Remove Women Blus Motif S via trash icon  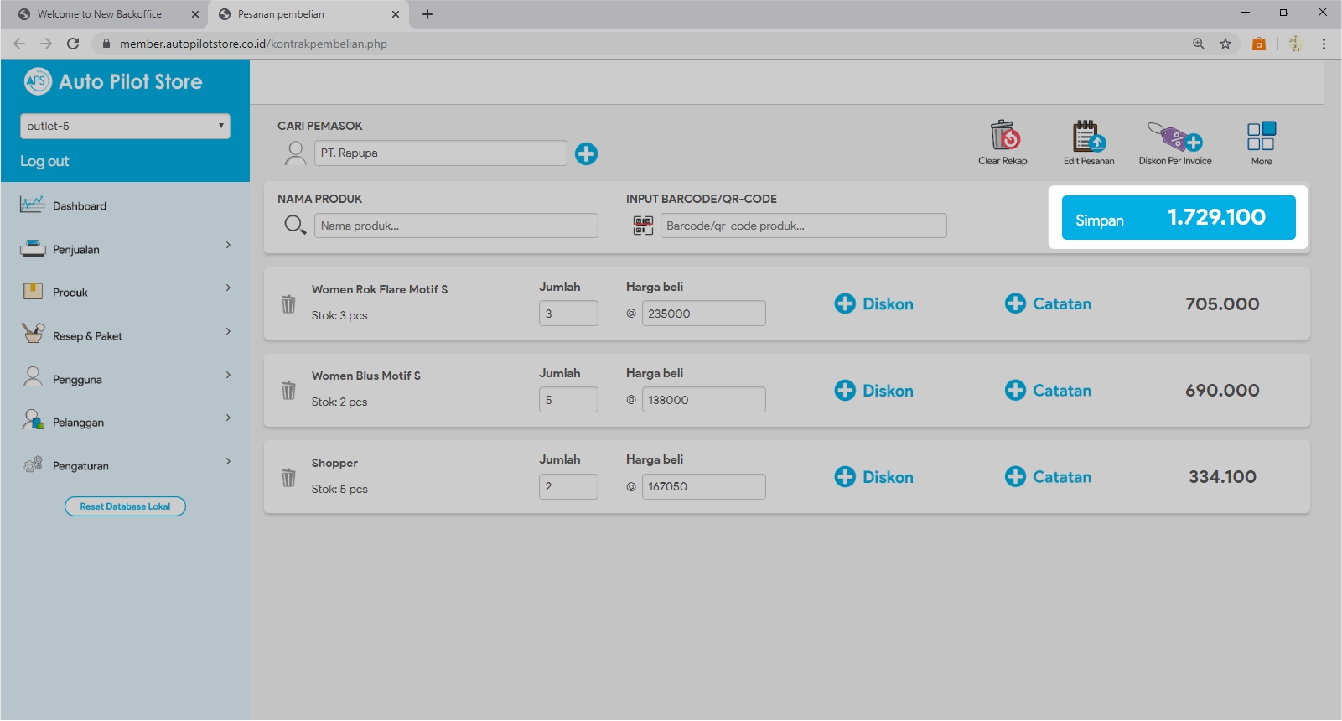(288, 391)
